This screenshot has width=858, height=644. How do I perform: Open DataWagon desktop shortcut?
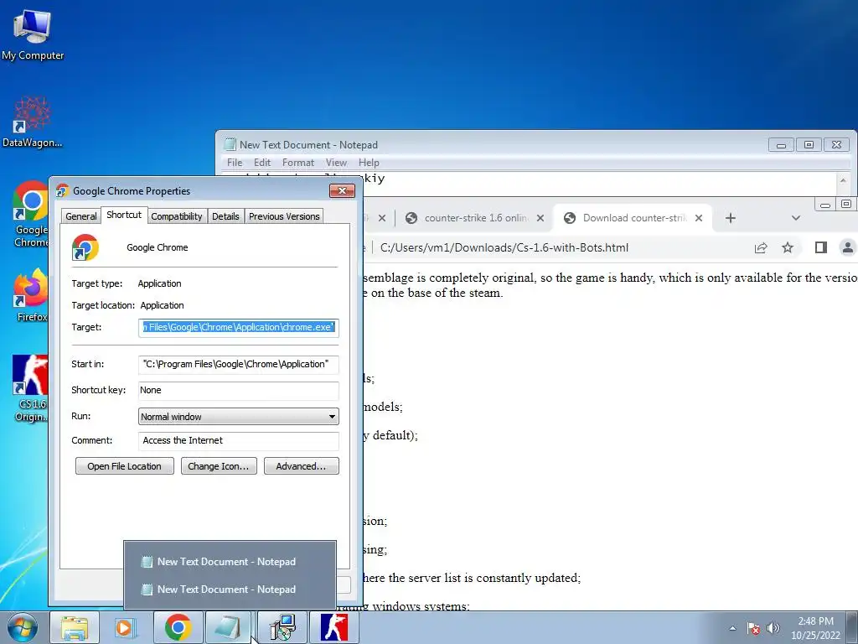(x=33, y=122)
